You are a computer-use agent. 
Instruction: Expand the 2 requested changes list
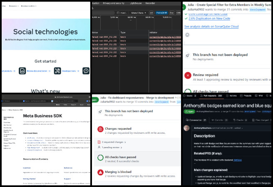(x=112, y=142)
